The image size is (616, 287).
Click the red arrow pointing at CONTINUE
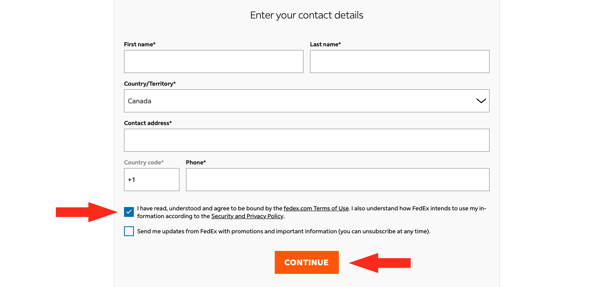pos(380,262)
